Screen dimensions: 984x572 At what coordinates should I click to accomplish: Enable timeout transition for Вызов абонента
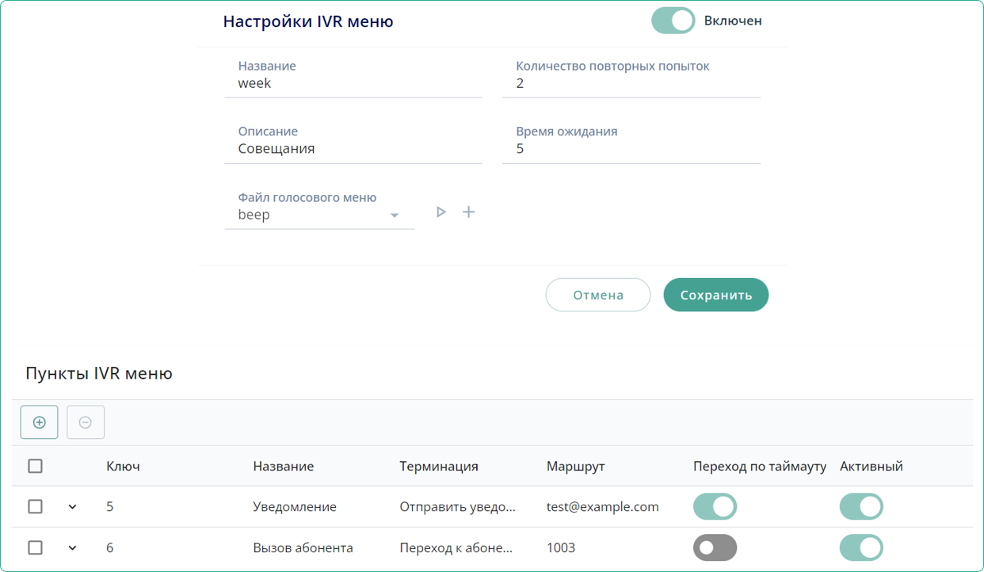(715, 547)
